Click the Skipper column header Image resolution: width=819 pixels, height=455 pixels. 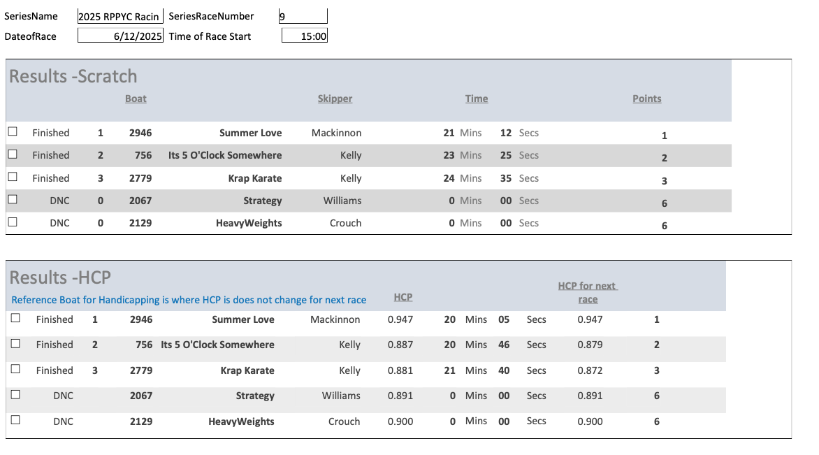pyautogui.click(x=335, y=99)
